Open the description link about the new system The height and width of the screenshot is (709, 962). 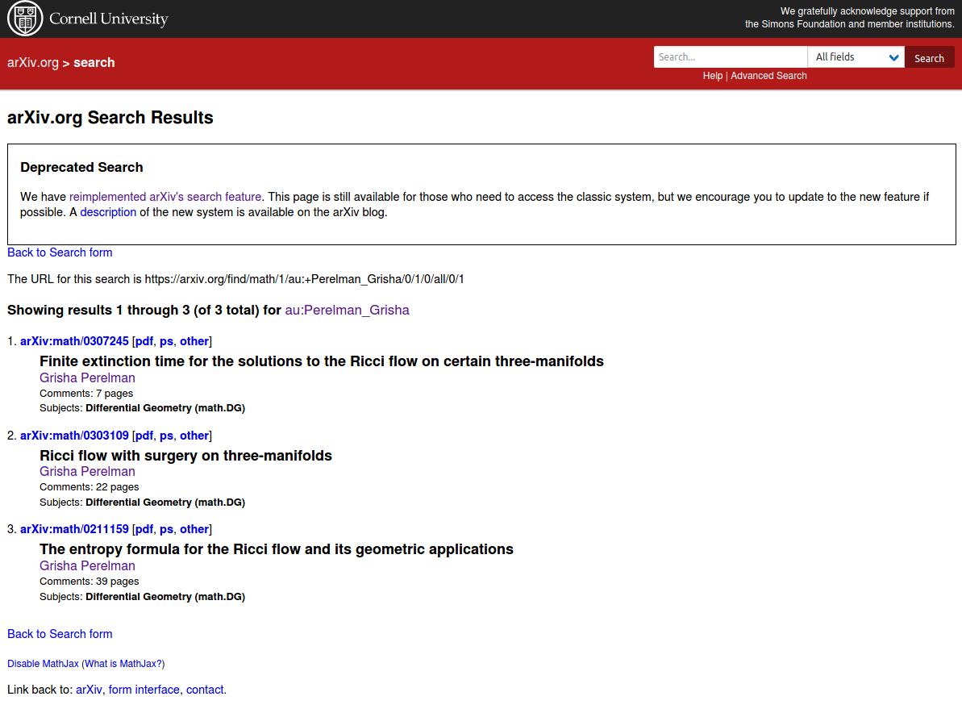tap(108, 212)
